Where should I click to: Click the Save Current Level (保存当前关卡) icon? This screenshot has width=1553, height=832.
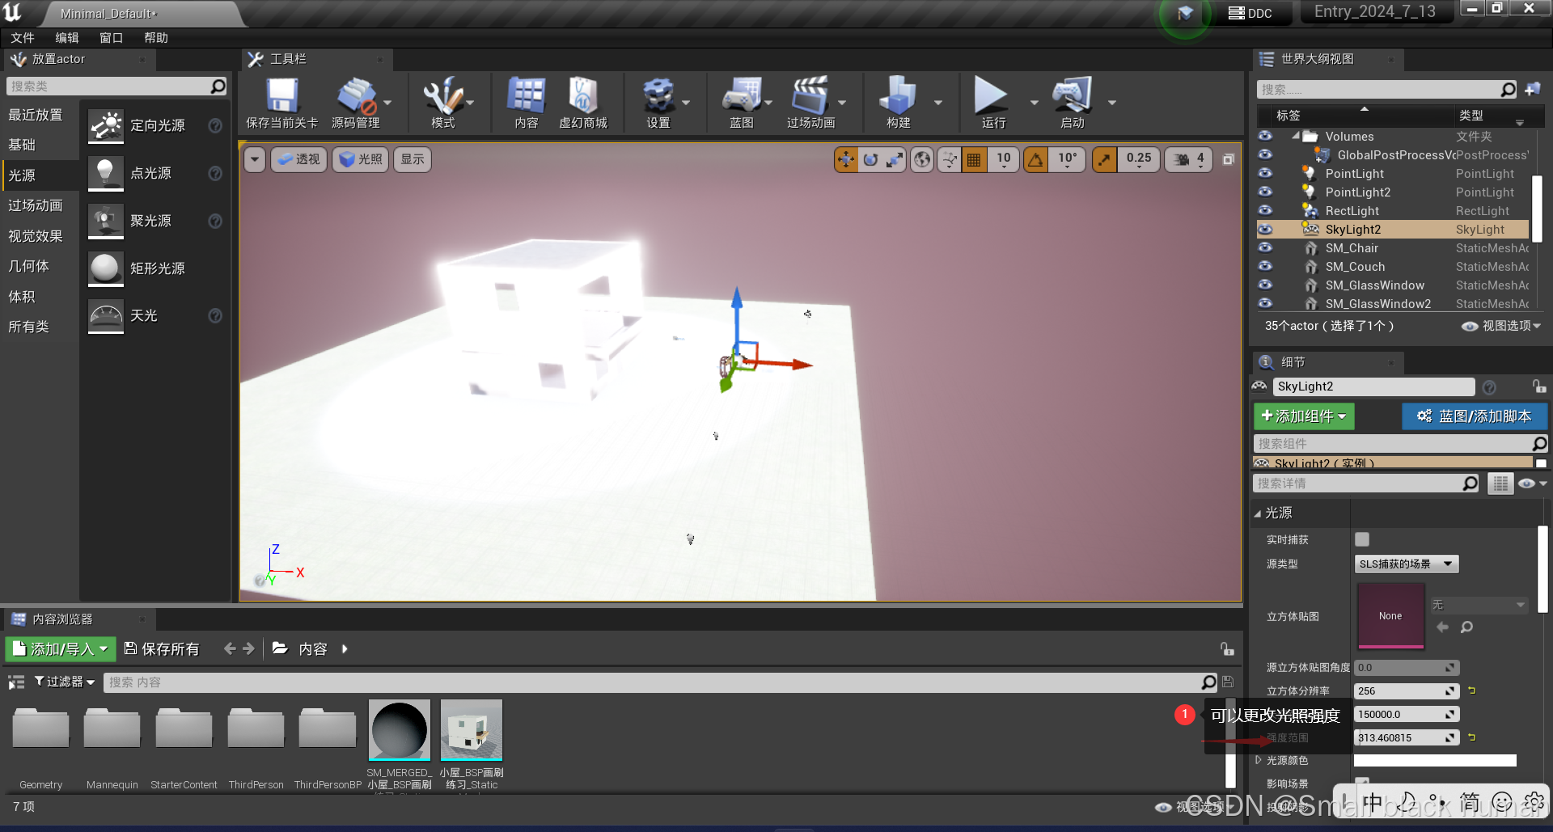tap(281, 96)
